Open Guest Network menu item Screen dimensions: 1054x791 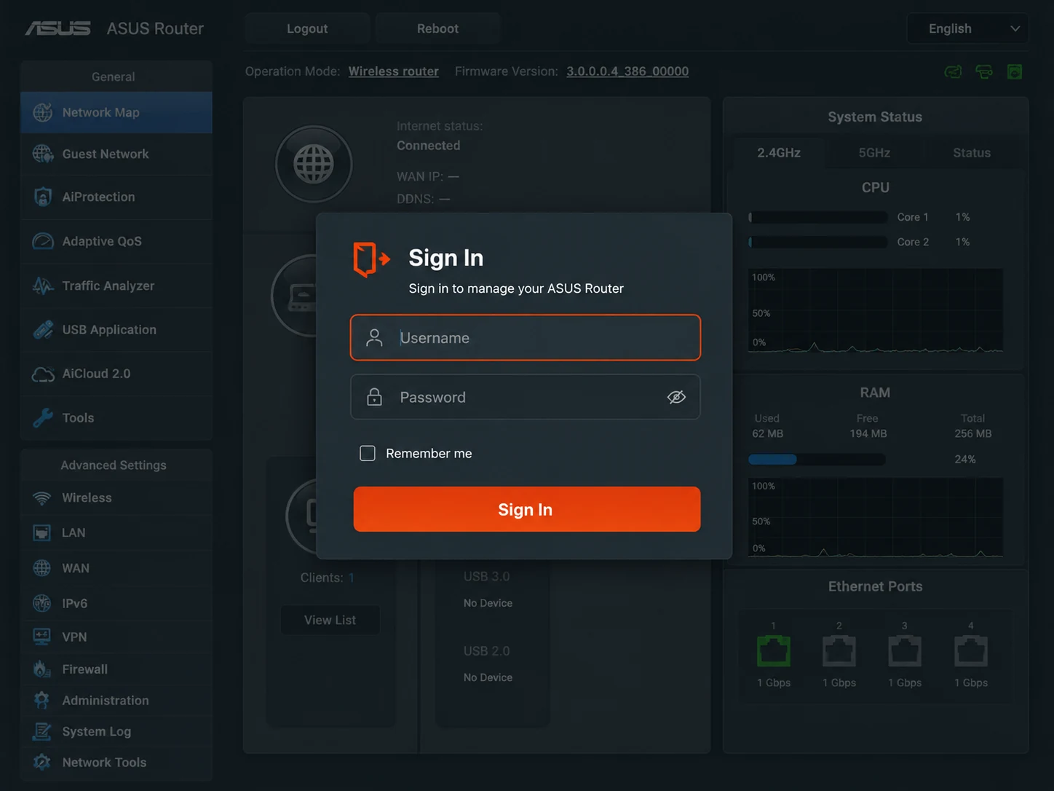point(116,154)
